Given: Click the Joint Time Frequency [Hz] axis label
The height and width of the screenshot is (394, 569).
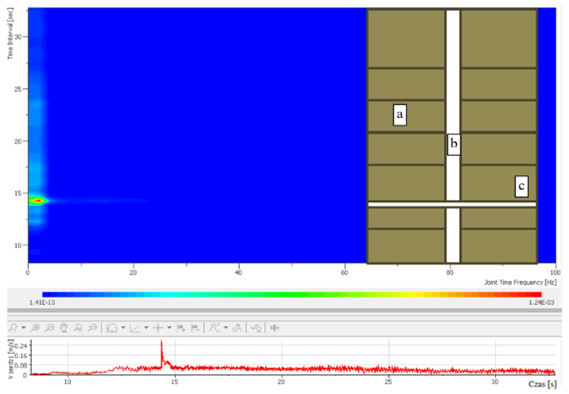Looking at the screenshot, I should coord(520,282).
